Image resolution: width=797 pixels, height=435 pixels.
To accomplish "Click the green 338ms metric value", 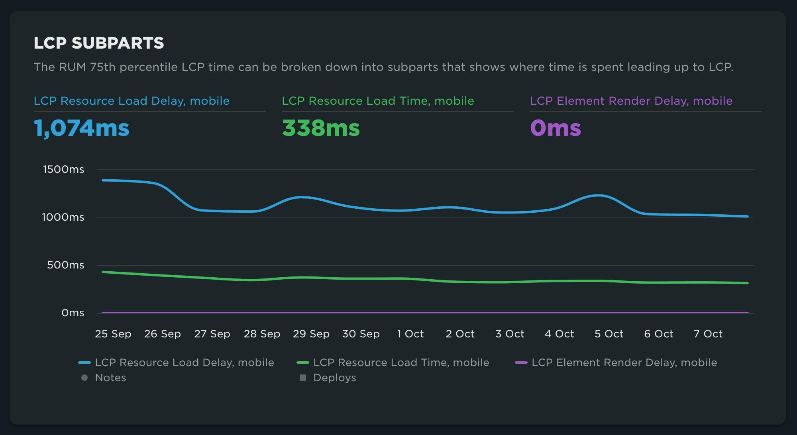I will pos(321,128).
